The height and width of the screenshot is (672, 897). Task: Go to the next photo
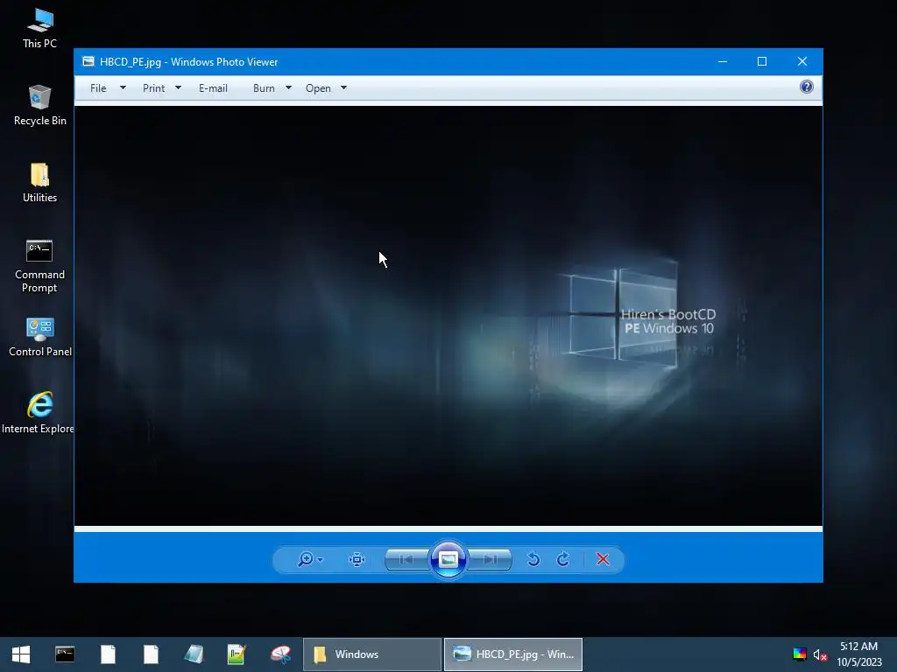point(490,559)
